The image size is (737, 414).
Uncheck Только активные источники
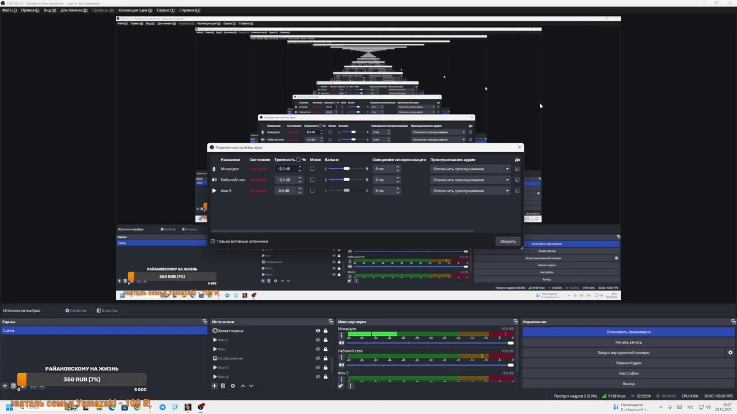[213, 241]
